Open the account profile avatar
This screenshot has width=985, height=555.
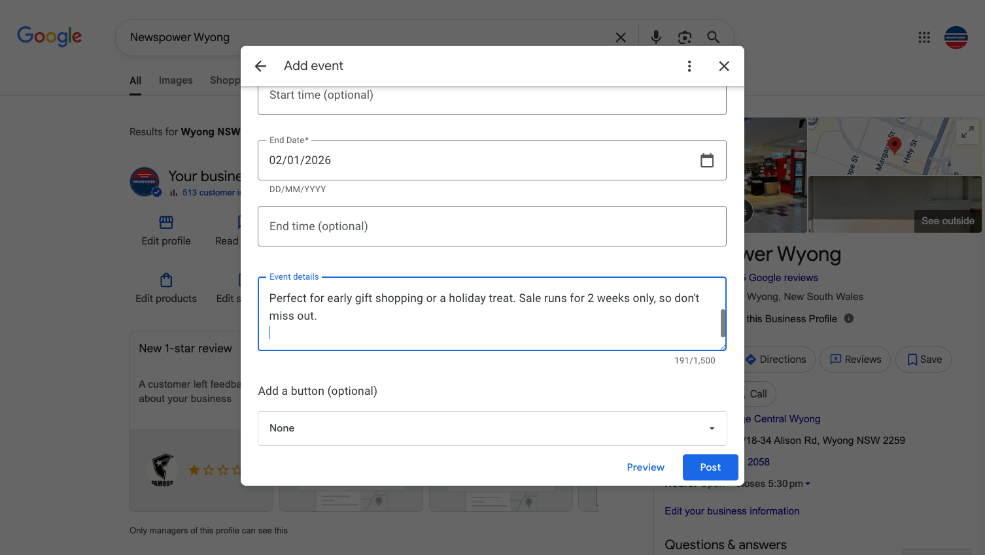tap(956, 37)
